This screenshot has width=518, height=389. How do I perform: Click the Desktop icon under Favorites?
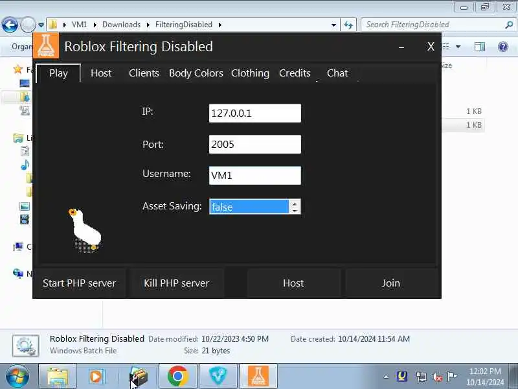[25, 83]
